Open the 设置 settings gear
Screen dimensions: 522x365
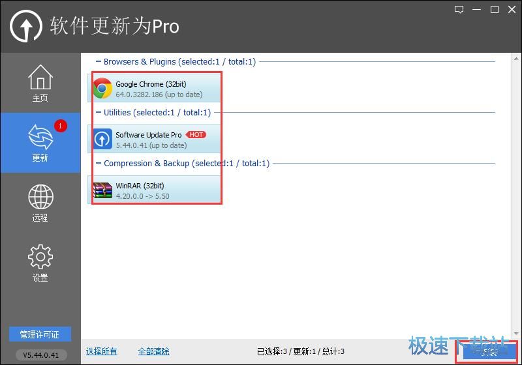point(40,263)
